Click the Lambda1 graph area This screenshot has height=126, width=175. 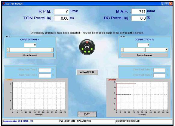[x=142, y=96]
